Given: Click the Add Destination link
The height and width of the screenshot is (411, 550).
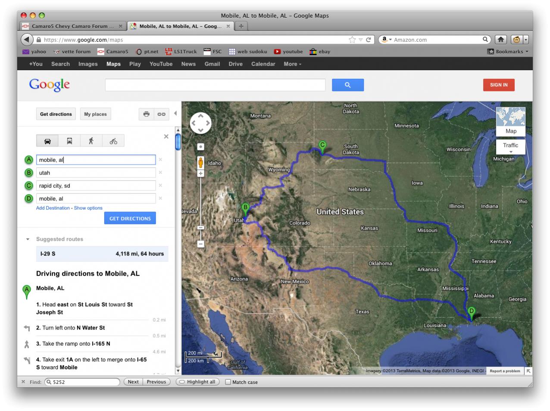Looking at the screenshot, I should 53,208.
